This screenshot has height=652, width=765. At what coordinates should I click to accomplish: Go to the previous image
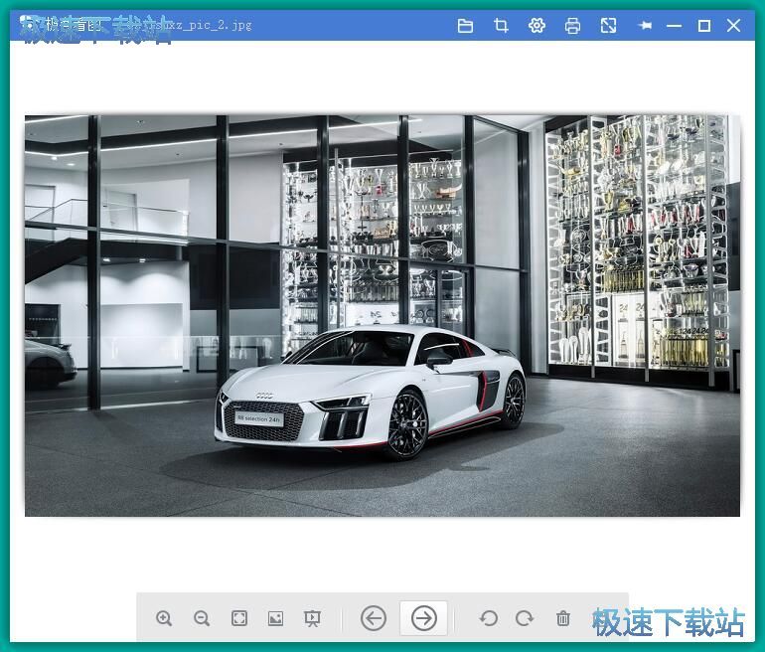tap(373, 618)
